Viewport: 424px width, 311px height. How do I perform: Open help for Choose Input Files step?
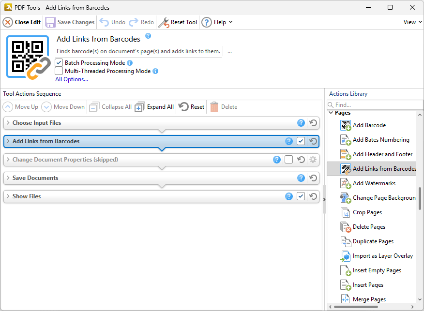pos(301,123)
